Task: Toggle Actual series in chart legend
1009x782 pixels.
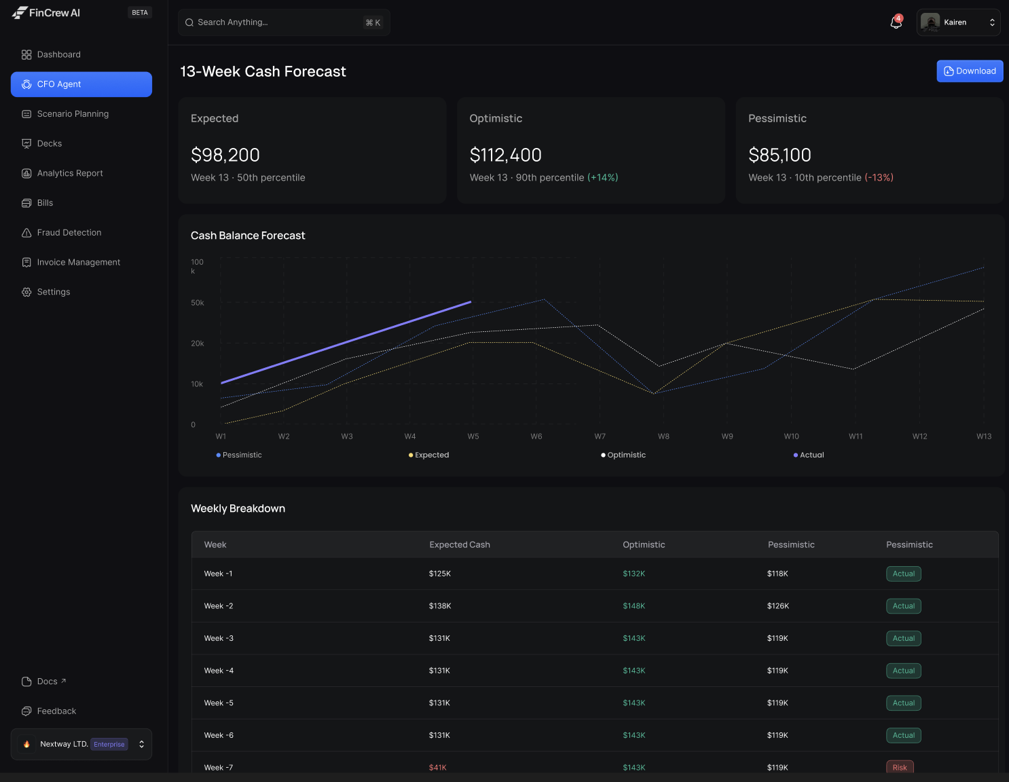Action: 809,455
